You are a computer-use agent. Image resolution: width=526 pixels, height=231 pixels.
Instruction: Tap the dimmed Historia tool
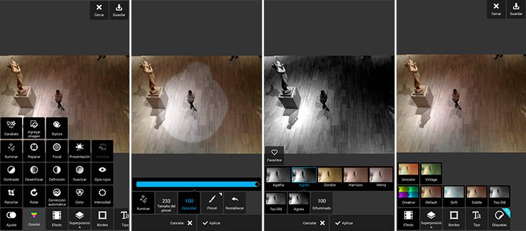(x=103, y=151)
